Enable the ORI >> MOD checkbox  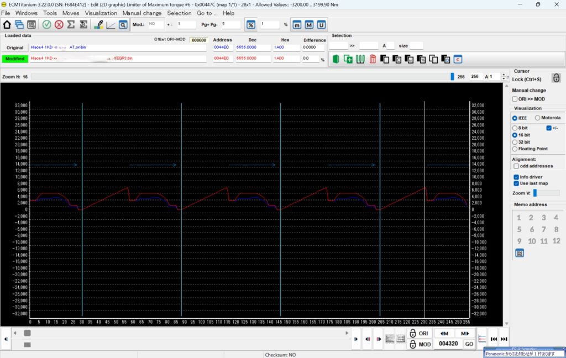point(515,99)
